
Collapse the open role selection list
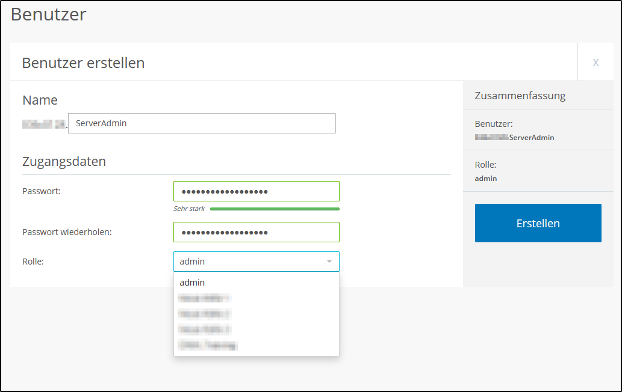(x=330, y=262)
